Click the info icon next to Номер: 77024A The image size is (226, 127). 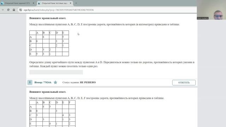30,82
